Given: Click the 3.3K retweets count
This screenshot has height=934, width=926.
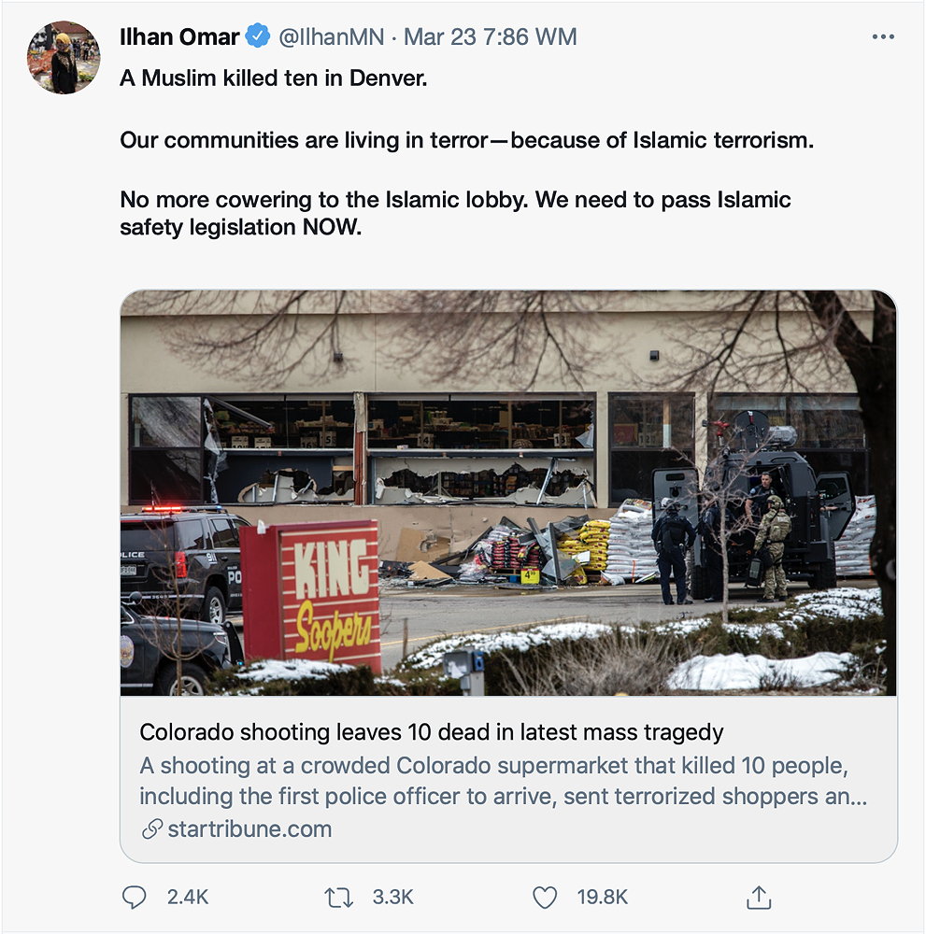Looking at the screenshot, I should tap(392, 898).
